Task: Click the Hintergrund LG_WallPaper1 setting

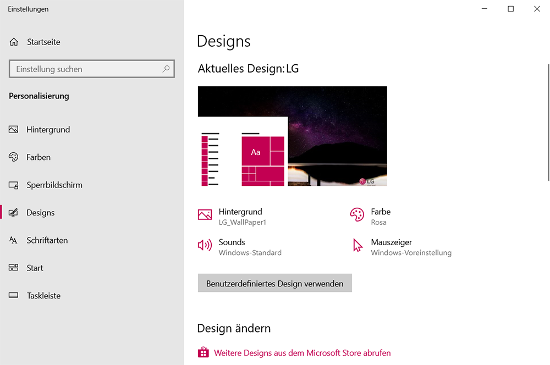Action: tap(241, 217)
